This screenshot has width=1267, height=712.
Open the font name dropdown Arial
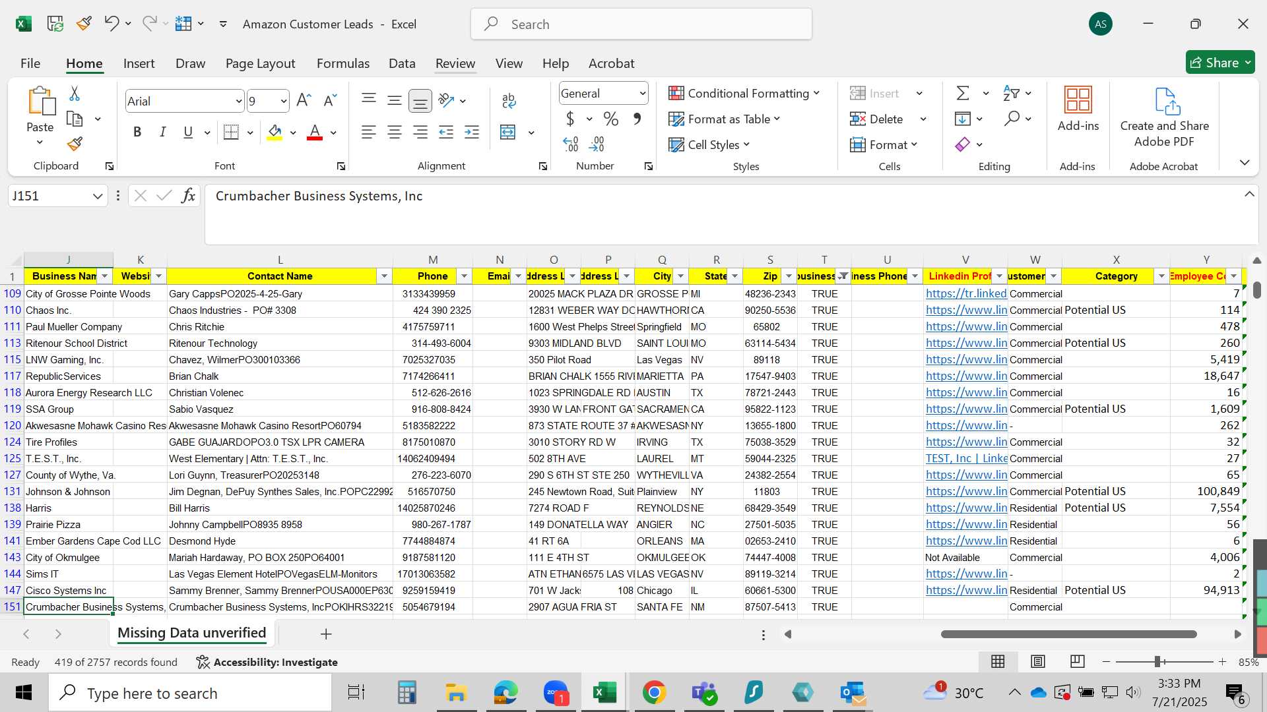pos(238,101)
